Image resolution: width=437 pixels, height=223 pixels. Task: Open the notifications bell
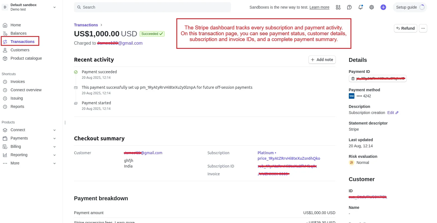coord(361,7)
